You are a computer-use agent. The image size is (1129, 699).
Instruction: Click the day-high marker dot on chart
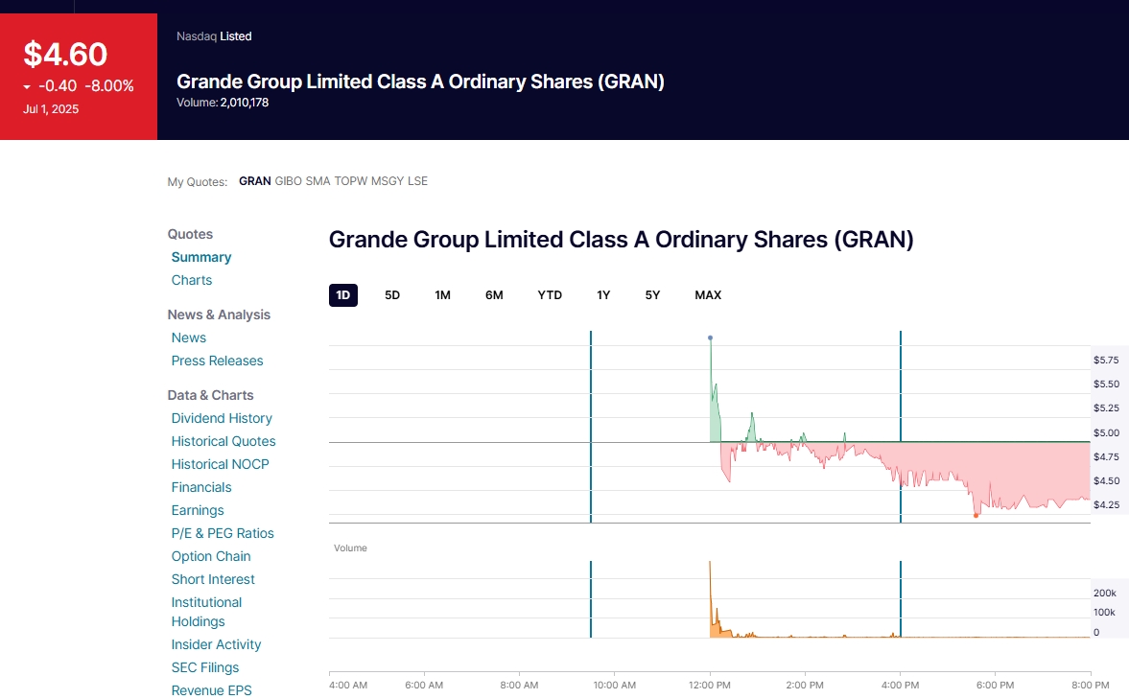(710, 338)
